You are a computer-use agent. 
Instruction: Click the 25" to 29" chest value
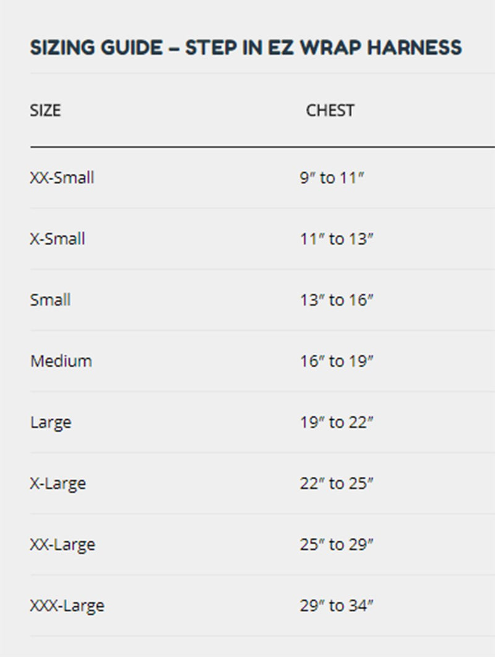336,545
